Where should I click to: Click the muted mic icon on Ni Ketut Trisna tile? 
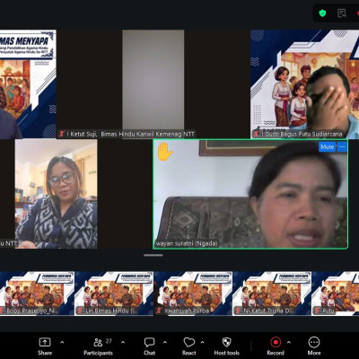tap(238, 311)
